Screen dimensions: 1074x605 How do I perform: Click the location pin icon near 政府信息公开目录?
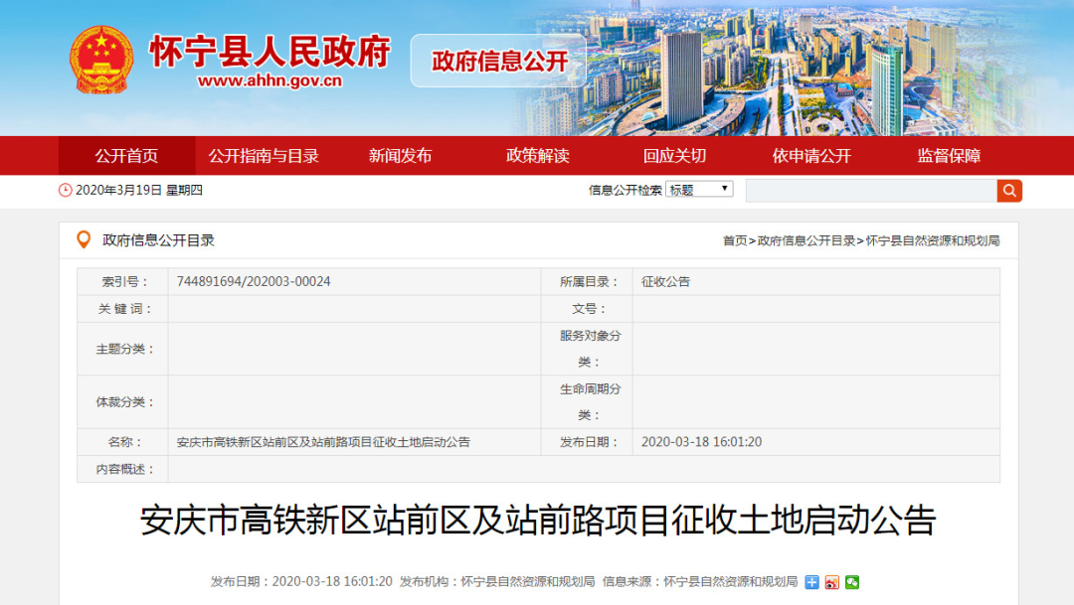[x=85, y=236]
